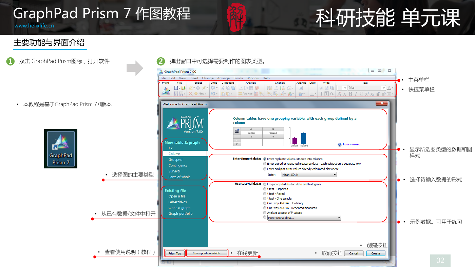This screenshot has height=267, width=475.
Task: Click the Redo arrow icon in Undo group
Action: point(213,88)
